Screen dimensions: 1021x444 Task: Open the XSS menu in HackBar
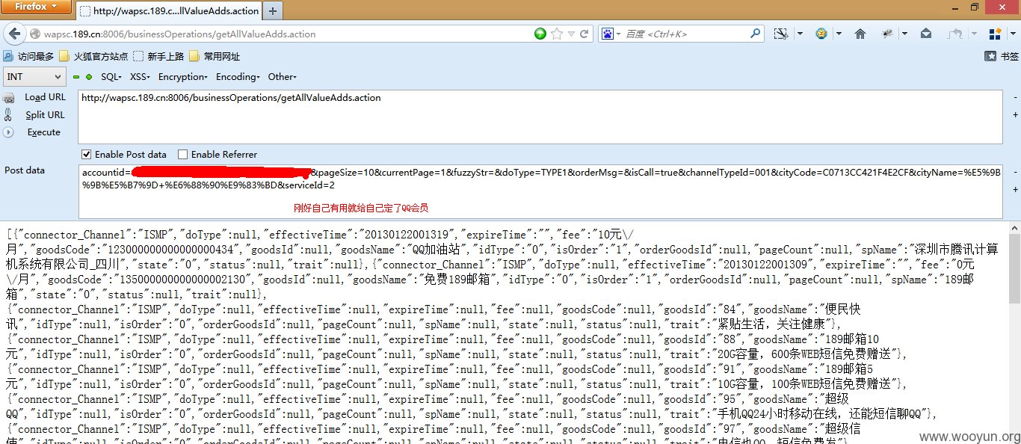(x=140, y=77)
